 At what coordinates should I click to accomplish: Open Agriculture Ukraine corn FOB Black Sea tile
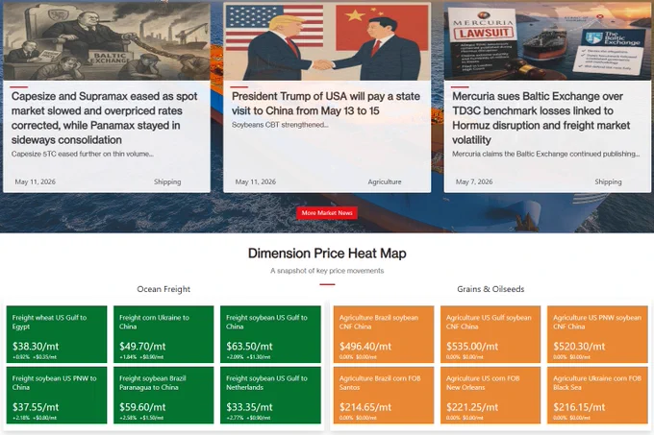tap(597, 395)
